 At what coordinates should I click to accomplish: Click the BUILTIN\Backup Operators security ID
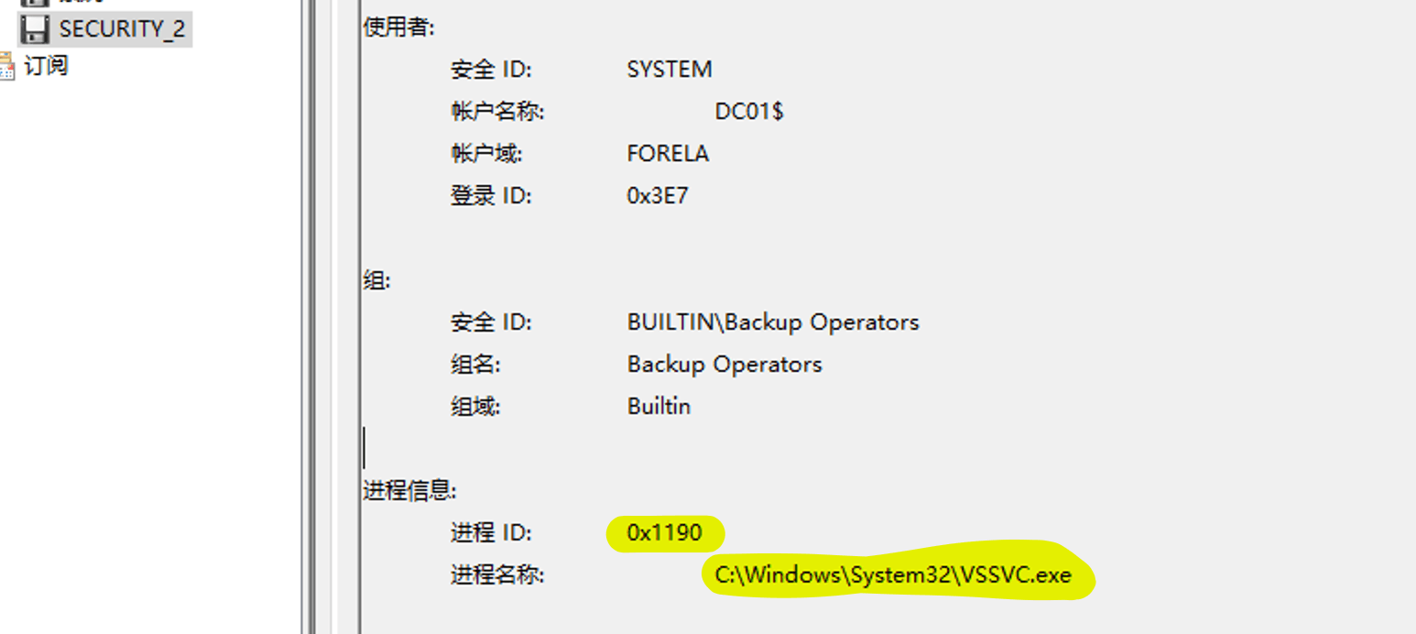773,322
